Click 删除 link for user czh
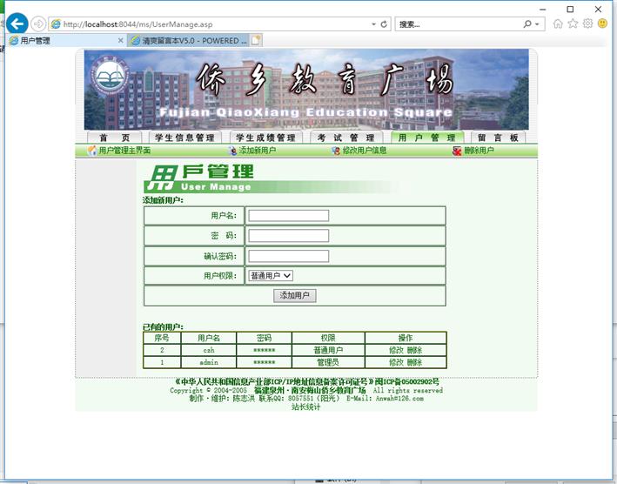 click(414, 350)
